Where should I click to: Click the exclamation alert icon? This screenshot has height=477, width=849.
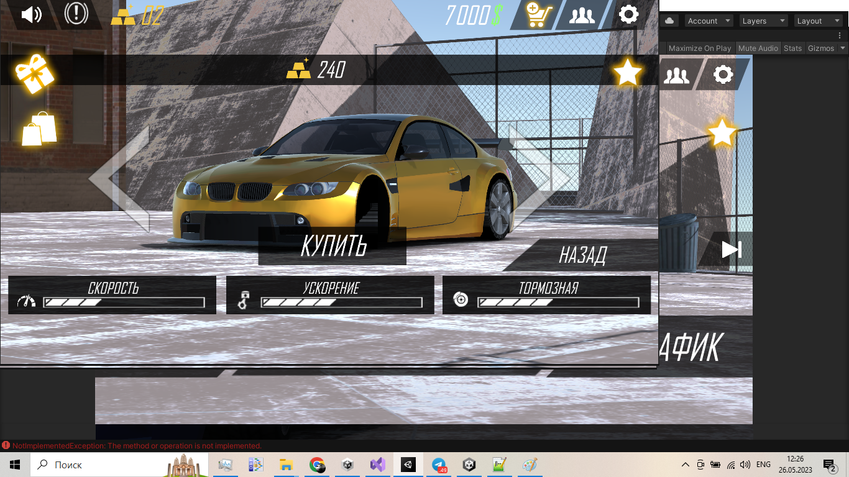[76, 14]
